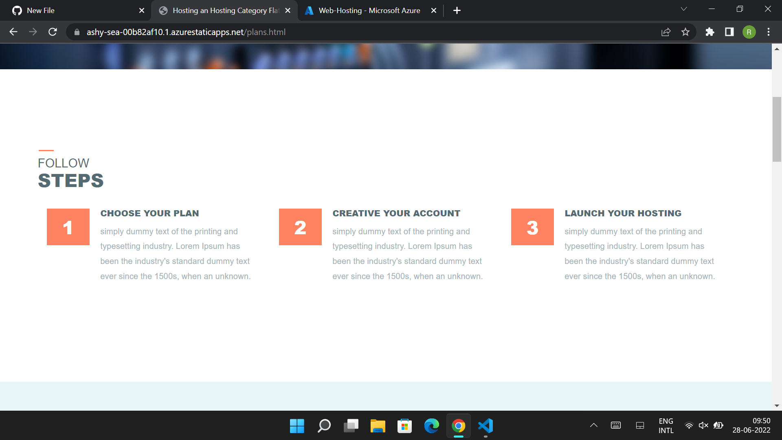Launch Microsoft Store from taskbar
Viewport: 782px width, 440px height.
click(404, 426)
